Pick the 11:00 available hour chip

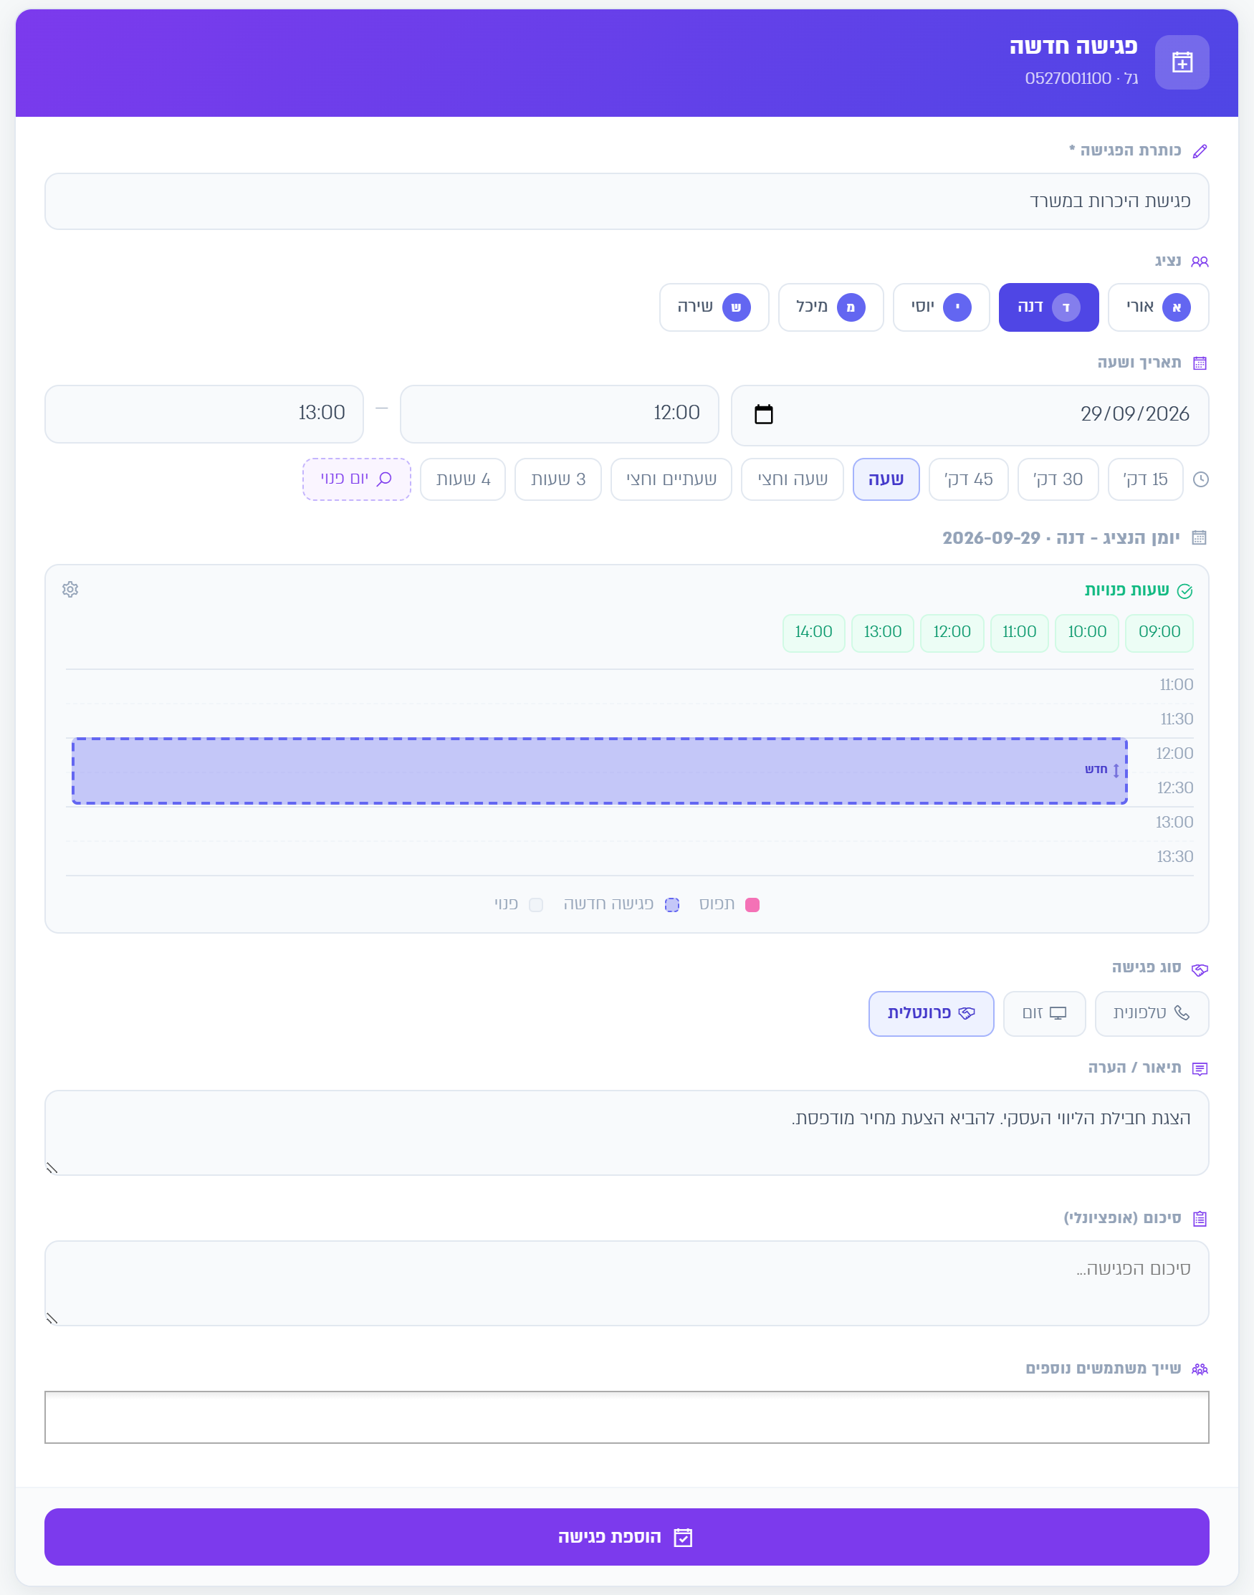point(1019,633)
